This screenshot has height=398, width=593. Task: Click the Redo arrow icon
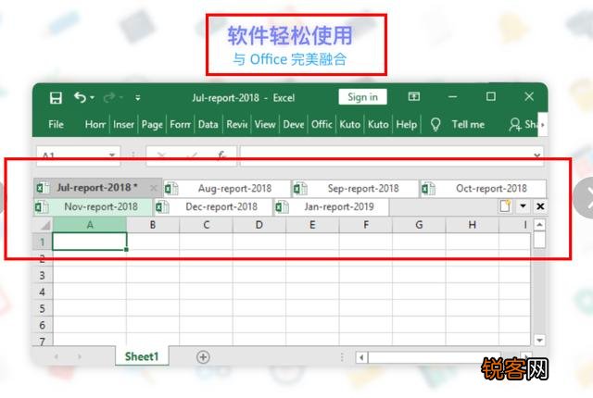[x=109, y=98]
